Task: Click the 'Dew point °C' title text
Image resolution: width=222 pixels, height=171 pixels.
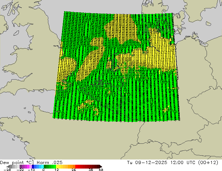Action: (x=17, y=163)
